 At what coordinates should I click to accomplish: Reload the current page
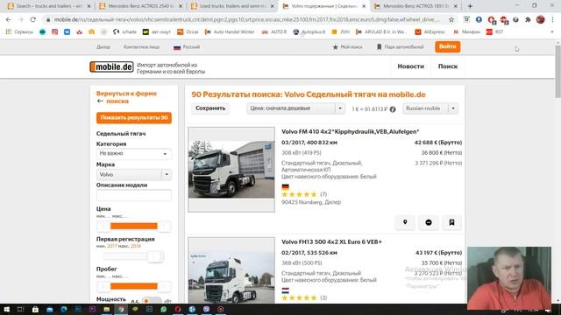pos(33,19)
